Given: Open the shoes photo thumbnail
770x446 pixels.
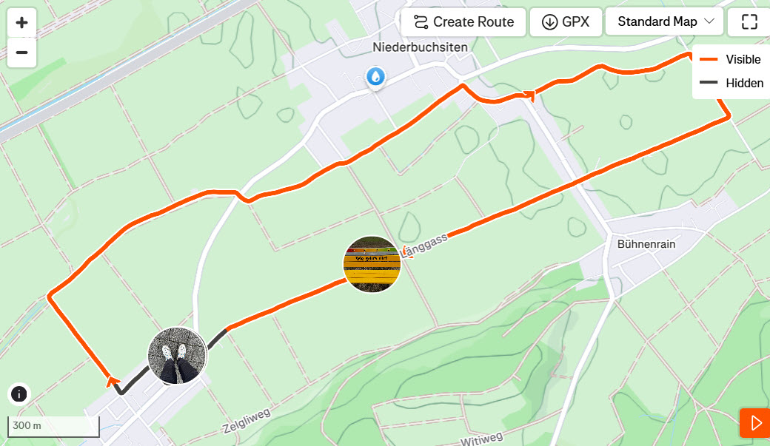Looking at the screenshot, I should pos(177,356).
